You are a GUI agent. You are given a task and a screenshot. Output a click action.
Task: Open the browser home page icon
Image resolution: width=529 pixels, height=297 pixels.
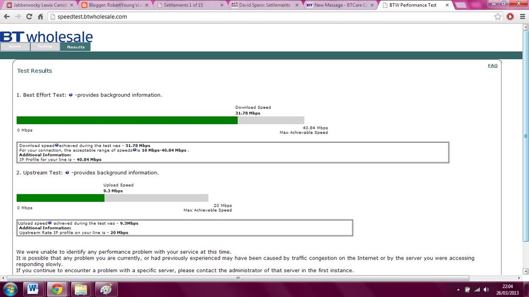(40, 16)
